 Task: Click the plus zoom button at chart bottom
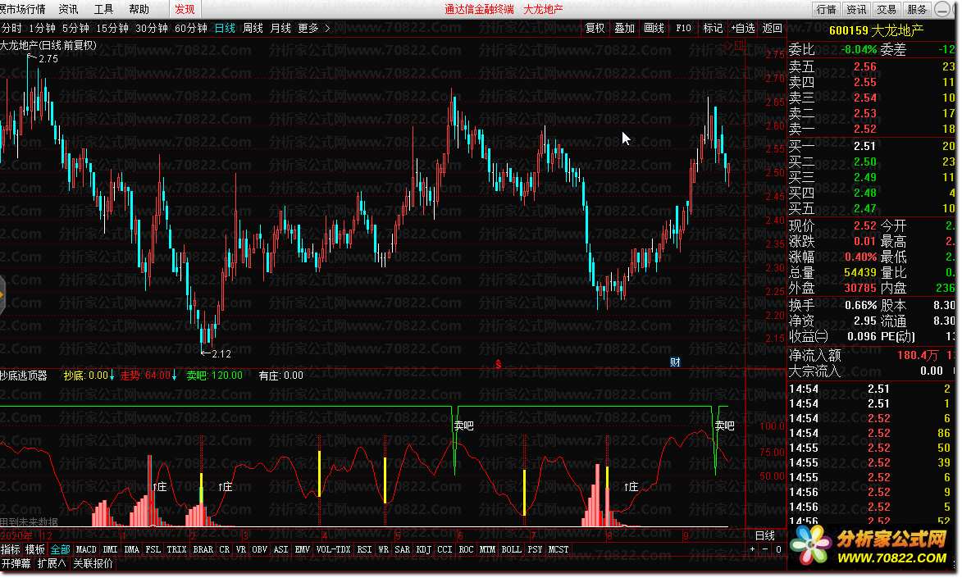point(752,549)
